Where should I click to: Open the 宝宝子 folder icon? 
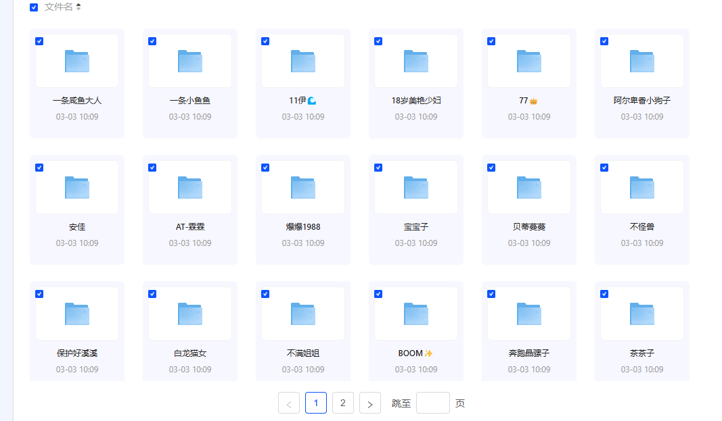coord(416,187)
